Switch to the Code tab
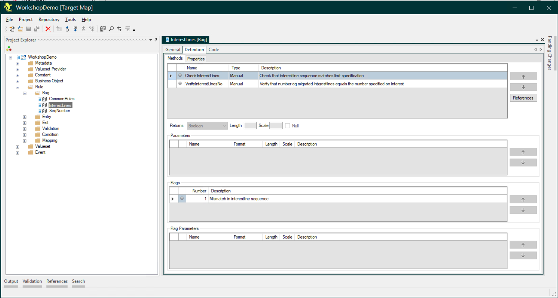 pos(214,50)
